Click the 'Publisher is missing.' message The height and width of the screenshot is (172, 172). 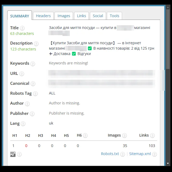(67, 113)
